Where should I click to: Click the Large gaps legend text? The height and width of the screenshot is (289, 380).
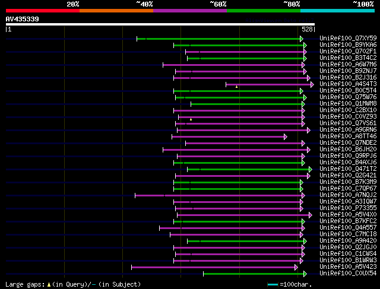[x=73, y=284]
